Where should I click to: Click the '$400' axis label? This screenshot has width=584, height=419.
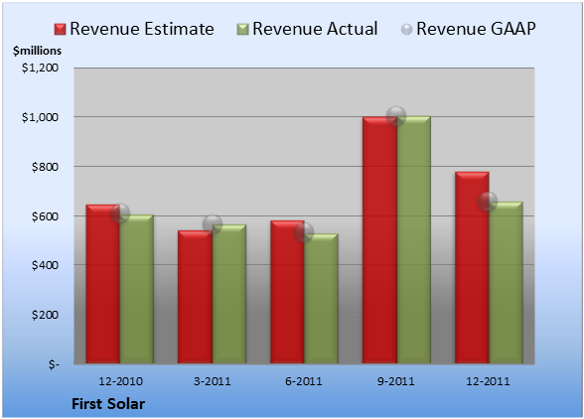(x=45, y=265)
